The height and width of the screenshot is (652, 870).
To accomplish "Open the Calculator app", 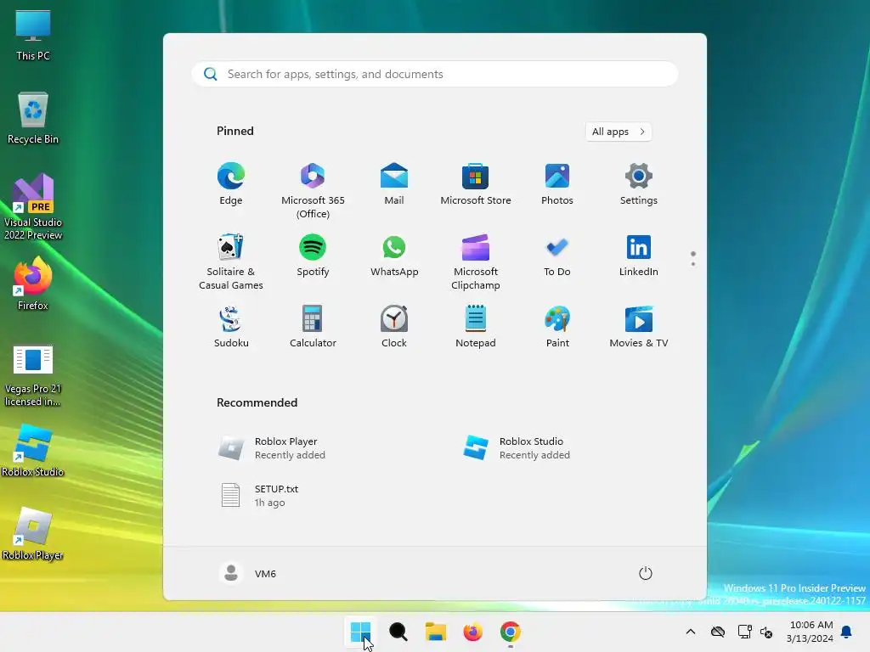I will coord(313,327).
